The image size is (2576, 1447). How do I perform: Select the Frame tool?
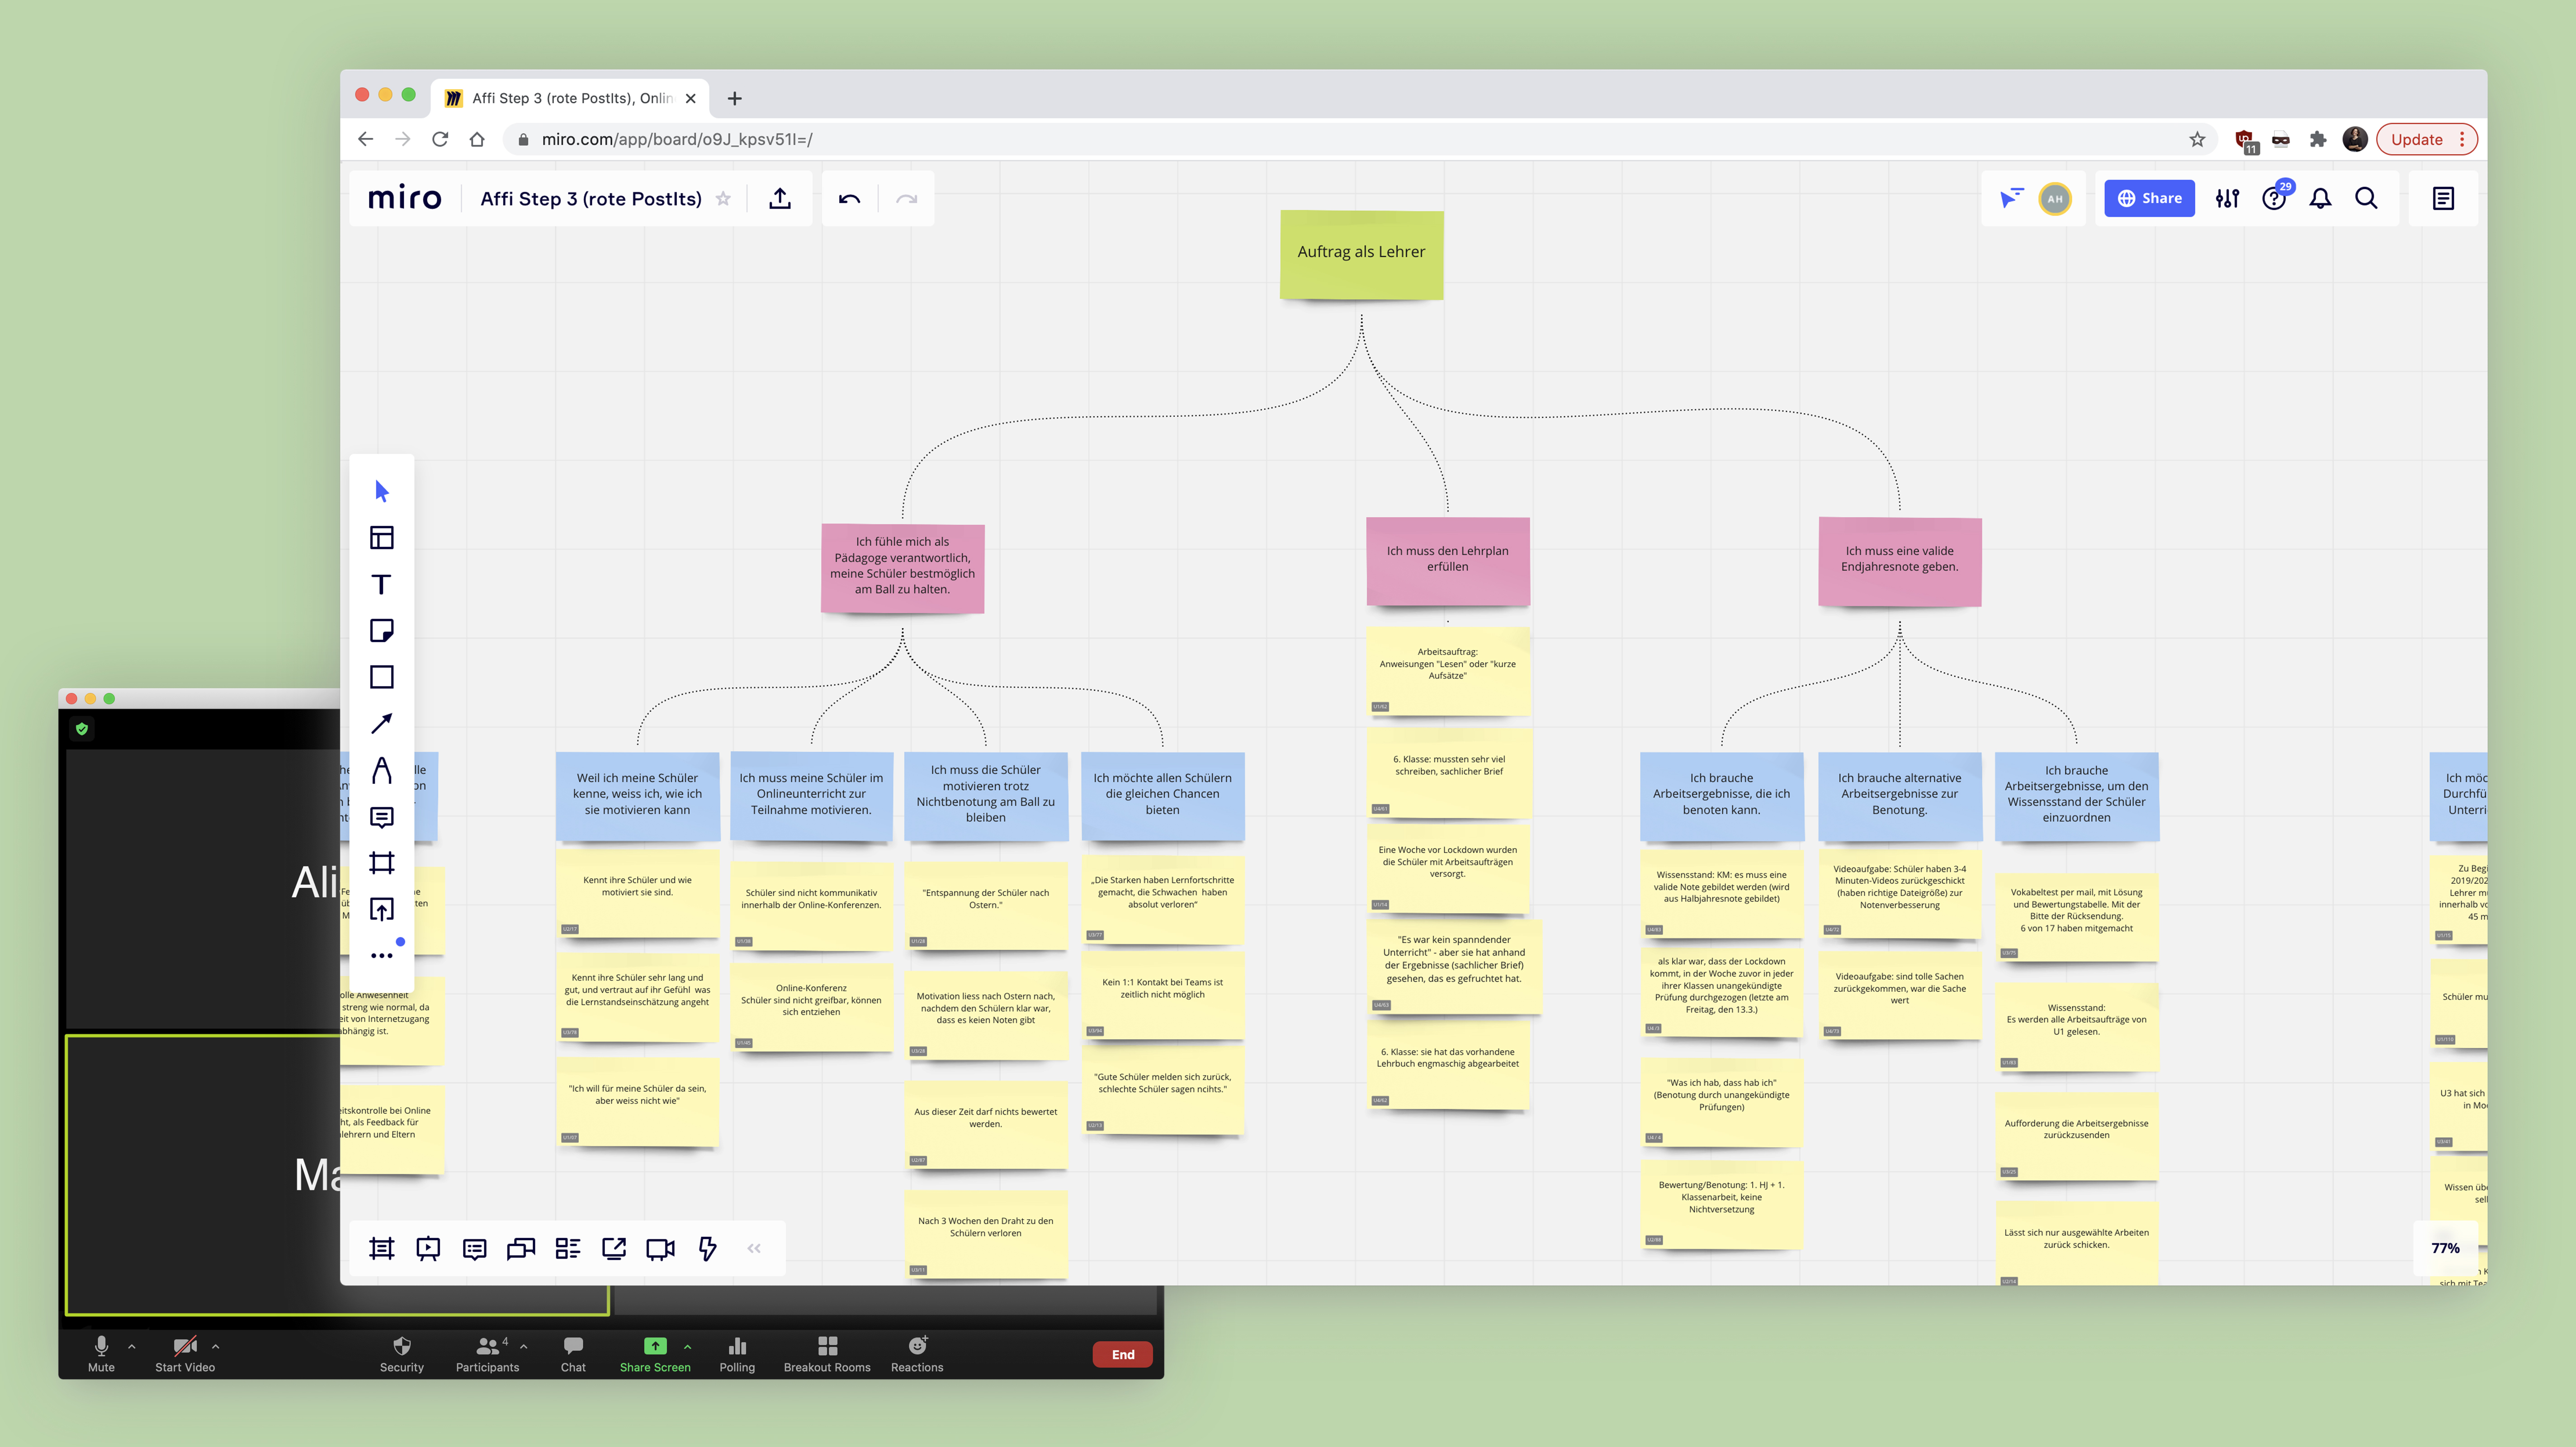pyautogui.click(x=381, y=863)
